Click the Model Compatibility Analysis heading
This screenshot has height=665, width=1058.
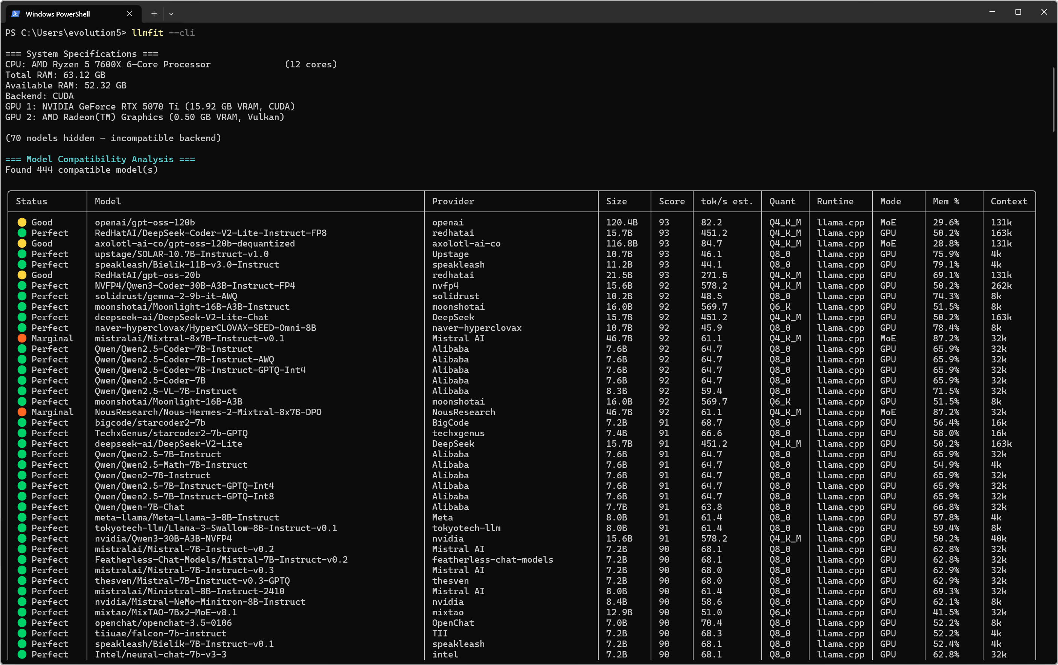click(100, 160)
